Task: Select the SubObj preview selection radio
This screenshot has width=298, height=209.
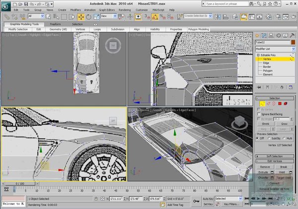Action: pyautogui.click(x=269, y=139)
